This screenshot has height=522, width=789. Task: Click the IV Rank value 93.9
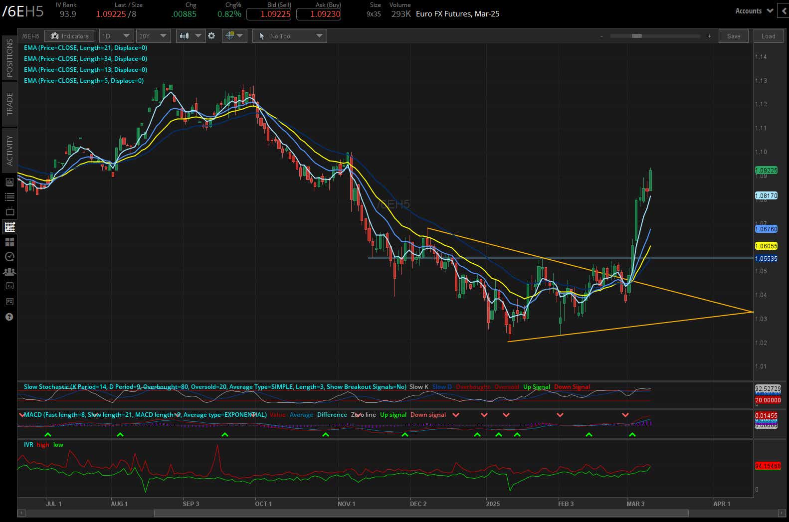pyautogui.click(x=68, y=14)
